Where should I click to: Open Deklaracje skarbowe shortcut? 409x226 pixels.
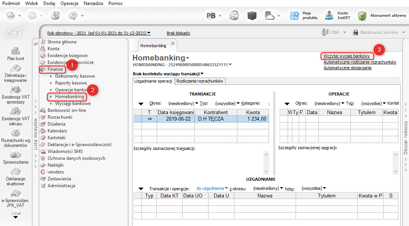(x=16, y=177)
